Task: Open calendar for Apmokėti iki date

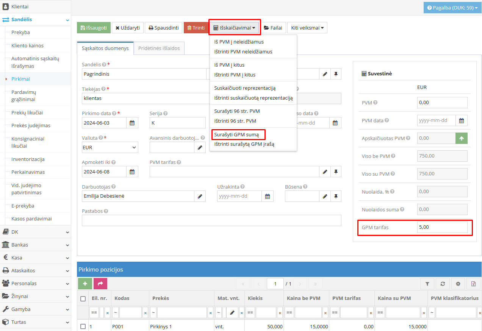Action: click(x=132, y=172)
